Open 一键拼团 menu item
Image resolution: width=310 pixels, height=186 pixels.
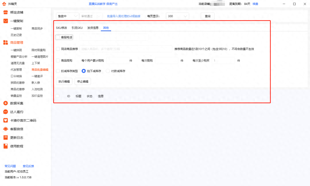(x=16, y=50)
